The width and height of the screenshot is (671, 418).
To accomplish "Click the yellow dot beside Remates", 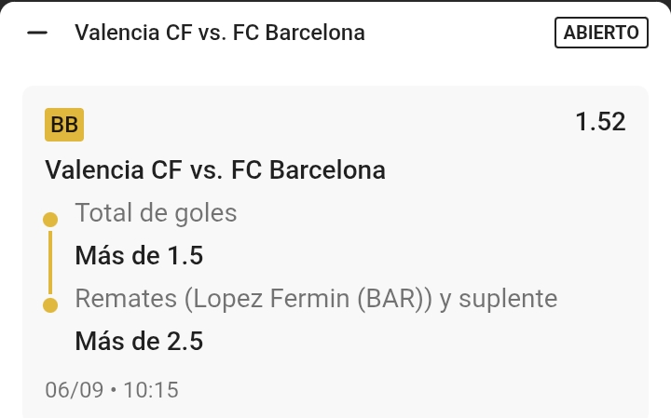I will (50, 305).
